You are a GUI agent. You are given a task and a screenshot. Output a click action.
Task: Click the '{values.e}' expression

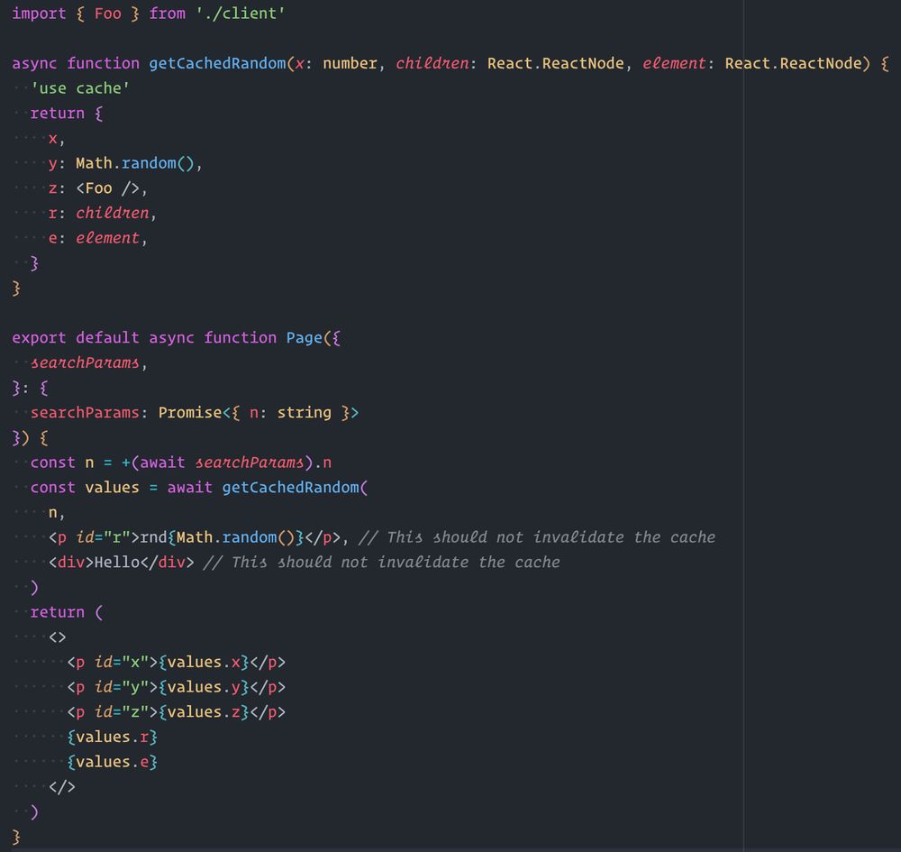(x=112, y=762)
